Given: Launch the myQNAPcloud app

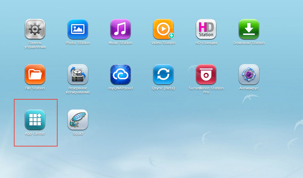Looking at the screenshot, I should (121, 75).
